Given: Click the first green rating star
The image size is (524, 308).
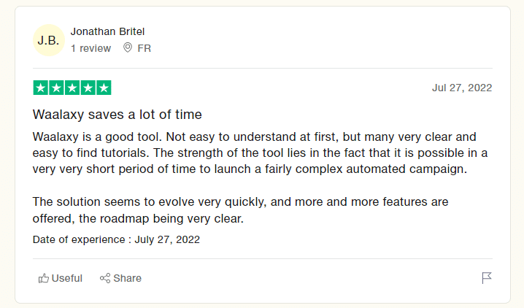Looking at the screenshot, I should (40, 88).
